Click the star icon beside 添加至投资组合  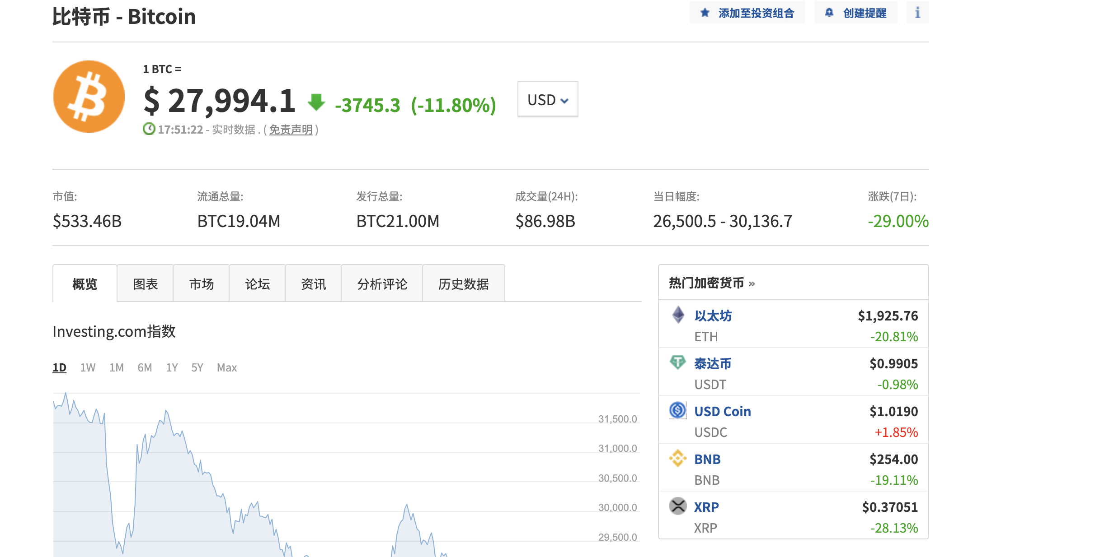tap(705, 13)
